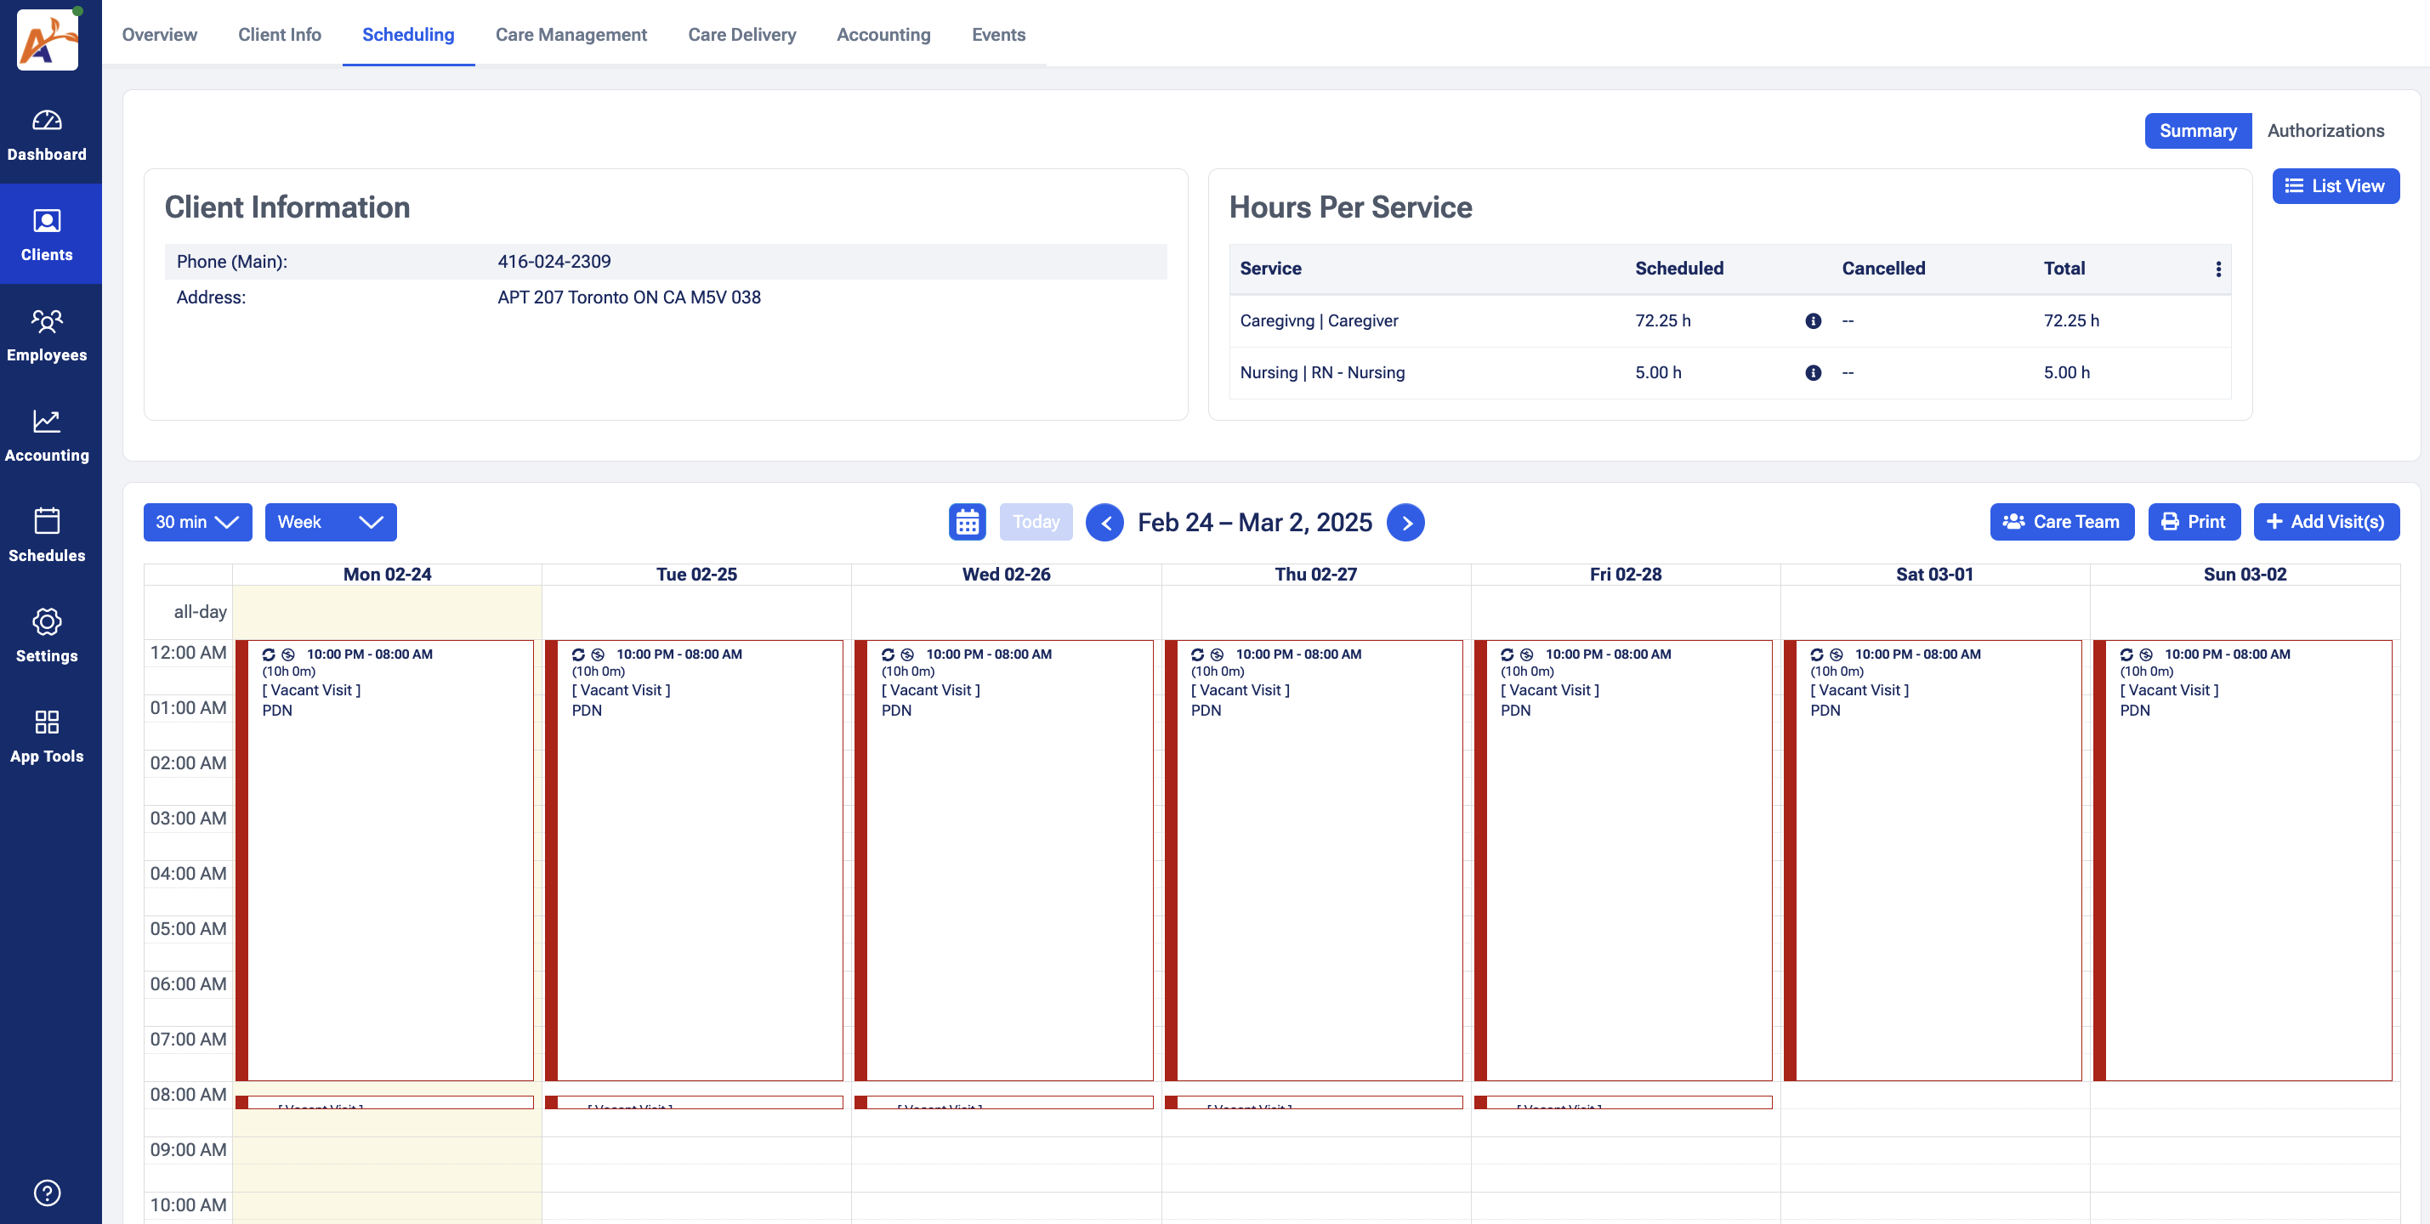Open App Tools in sidebar
Viewport: 2430px width, 1224px height.
click(x=46, y=736)
